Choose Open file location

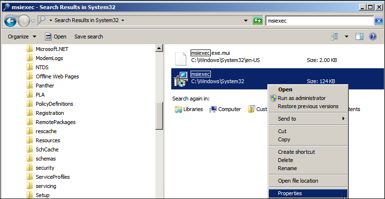(x=308, y=181)
